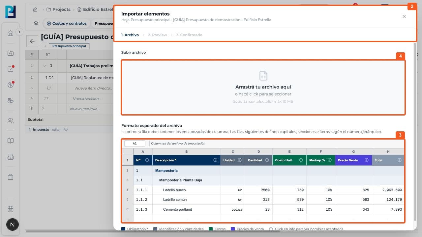422x237 pixels.
Task: Click the Arrastrá tu archivo aquí upload area
Action: tap(263, 87)
